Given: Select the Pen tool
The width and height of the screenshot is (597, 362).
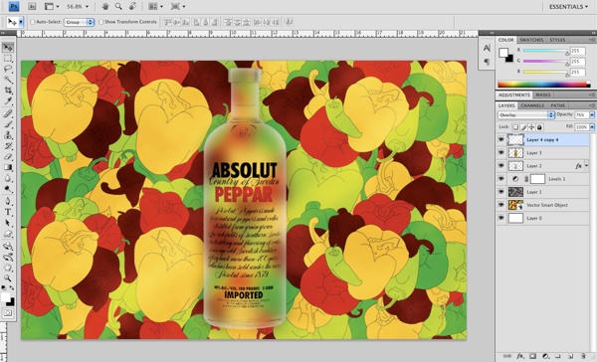Looking at the screenshot, I should 8,201.
